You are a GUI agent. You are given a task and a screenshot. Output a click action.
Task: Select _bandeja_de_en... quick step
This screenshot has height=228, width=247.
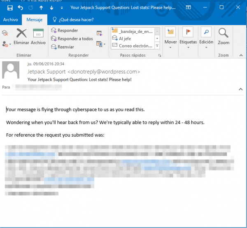point(132,31)
